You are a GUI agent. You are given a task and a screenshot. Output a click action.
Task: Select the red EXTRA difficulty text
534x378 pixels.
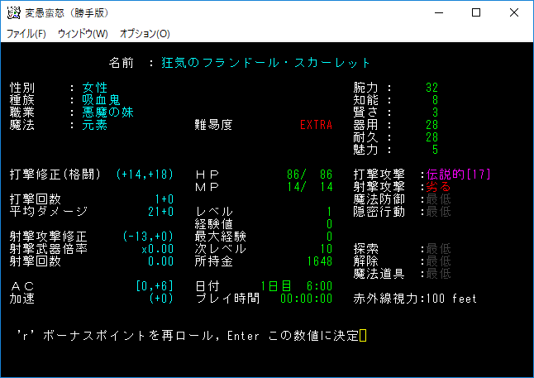(x=317, y=125)
